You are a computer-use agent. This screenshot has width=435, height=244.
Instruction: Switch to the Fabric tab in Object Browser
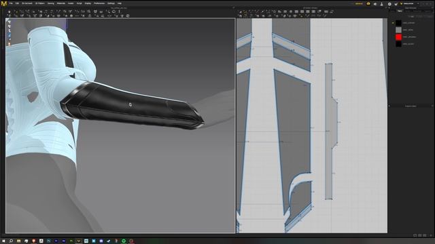point(400,11)
